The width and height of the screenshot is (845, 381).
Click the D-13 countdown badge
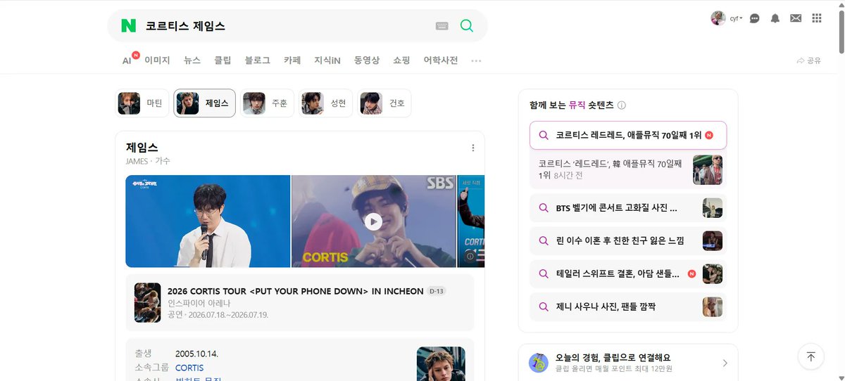click(x=437, y=291)
